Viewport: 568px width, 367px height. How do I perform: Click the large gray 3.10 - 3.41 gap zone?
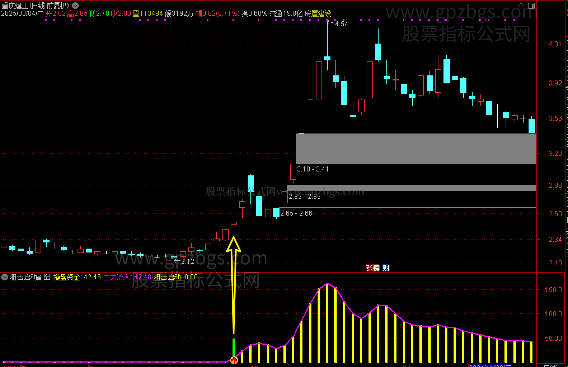tap(416, 148)
